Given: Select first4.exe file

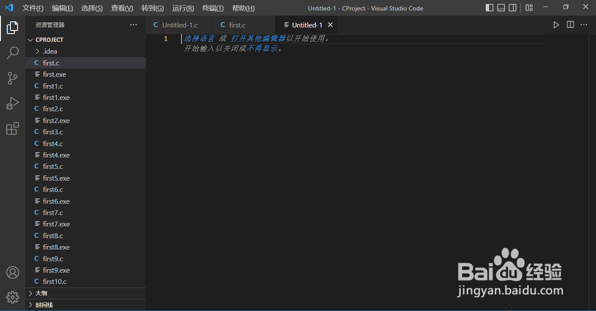Looking at the screenshot, I should [x=86, y=155].
